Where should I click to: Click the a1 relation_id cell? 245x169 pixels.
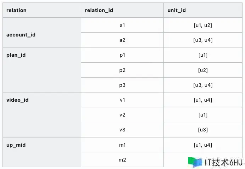(122, 25)
